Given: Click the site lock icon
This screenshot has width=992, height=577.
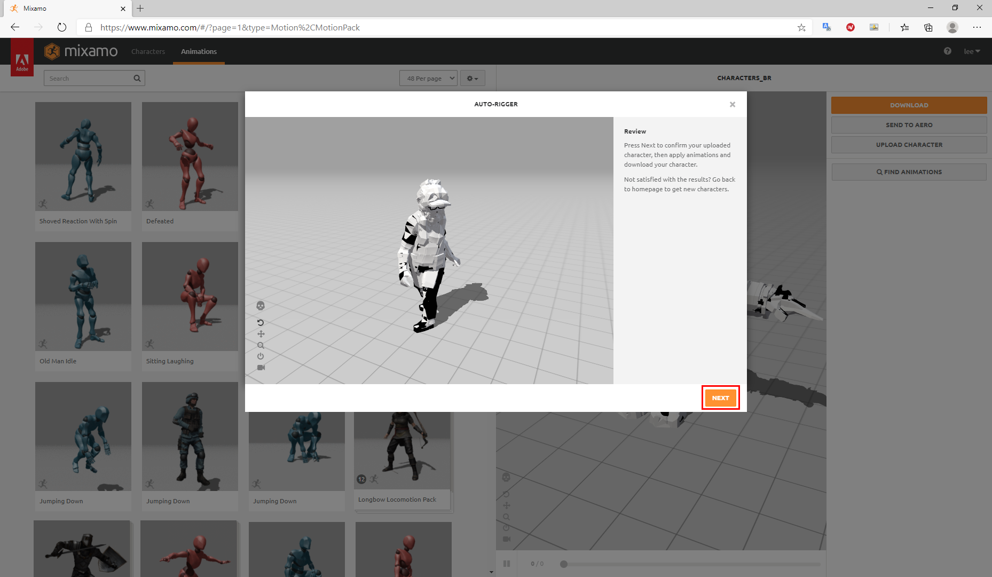Looking at the screenshot, I should tap(89, 27).
